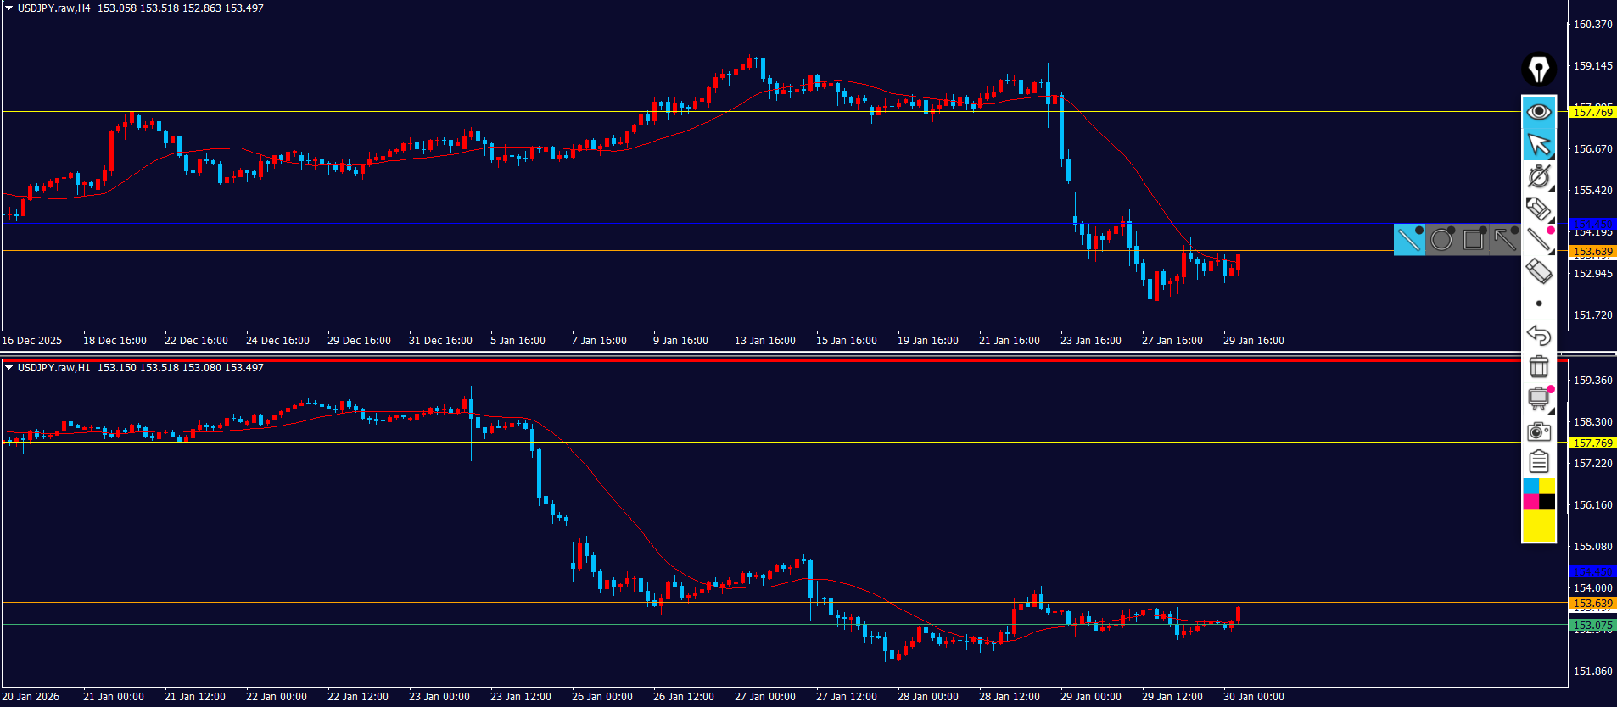Image resolution: width=1617 pixels, height=707 pixels.
Task: Pick the magenta color swatch
Action: tap(1530, 502)
